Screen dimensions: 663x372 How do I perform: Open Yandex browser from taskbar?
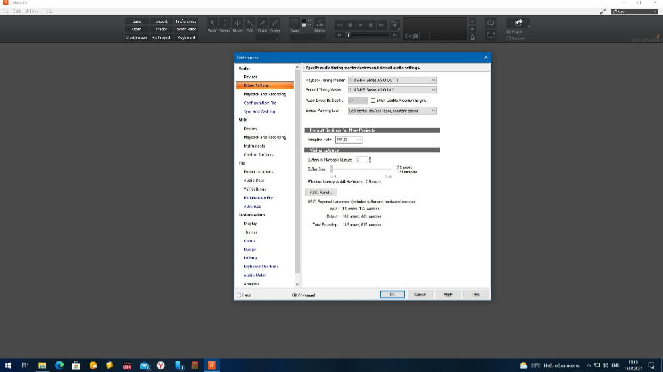(x=160, y=365)
